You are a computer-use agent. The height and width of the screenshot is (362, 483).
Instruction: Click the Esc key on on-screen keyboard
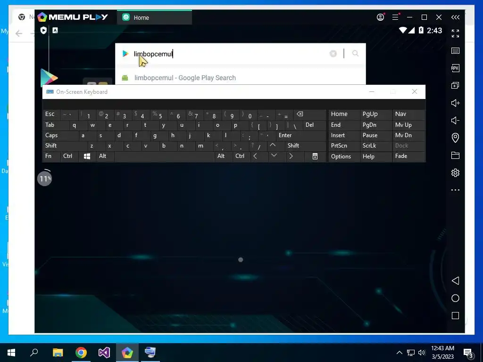(51, 115)
